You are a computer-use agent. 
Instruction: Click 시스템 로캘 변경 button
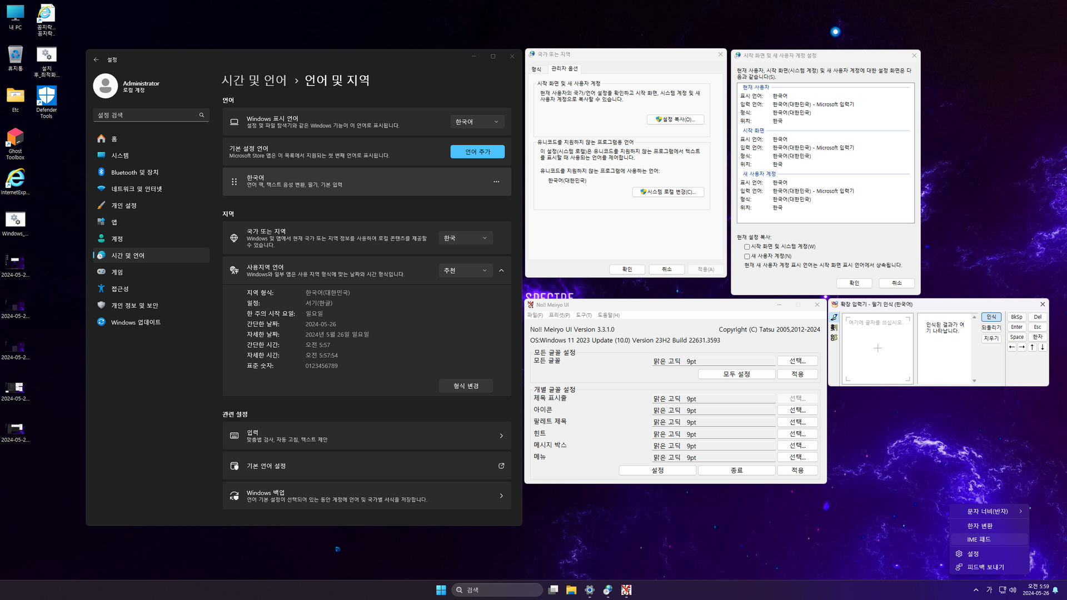tap(668, 192)
